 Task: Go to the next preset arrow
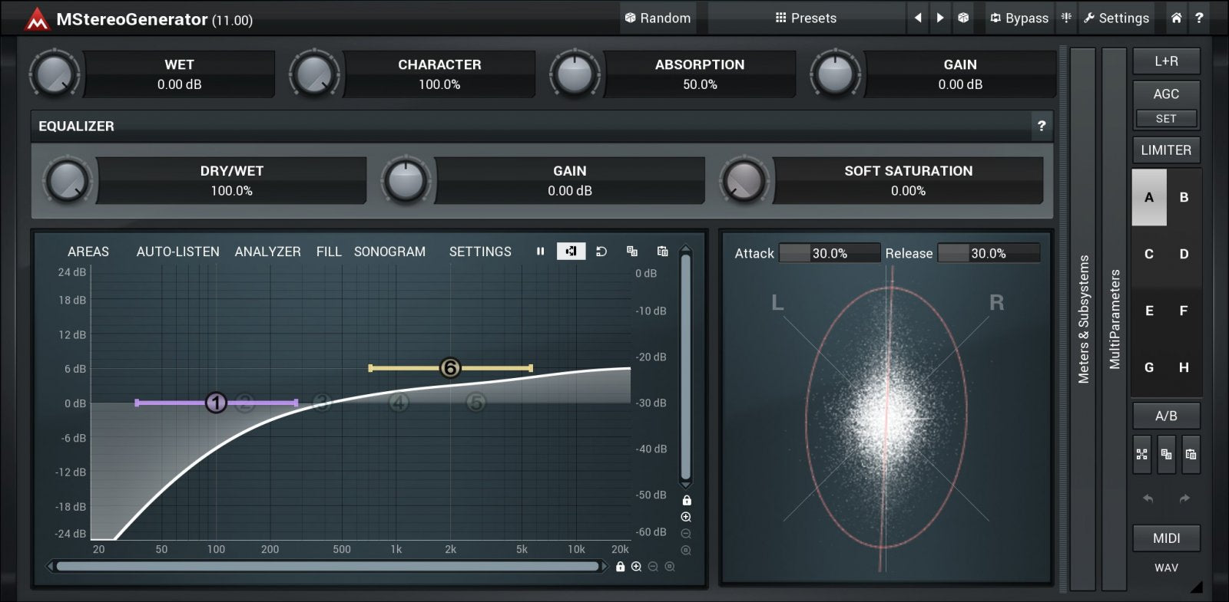(x=940, y=18)
